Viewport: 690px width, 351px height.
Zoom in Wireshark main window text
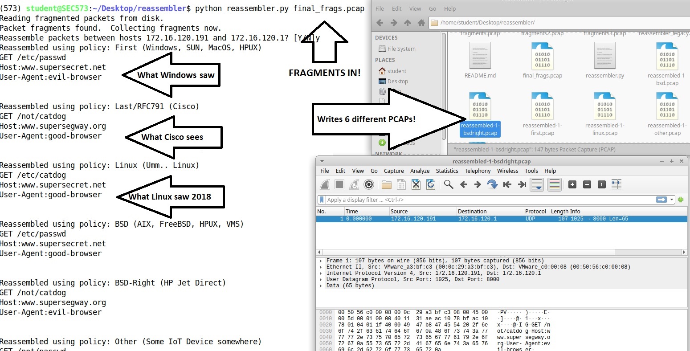point(572,184)
